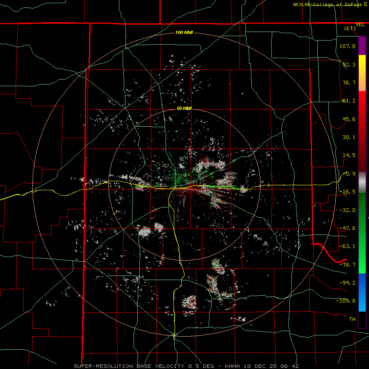Click the 76.7 velocity scale value
369x369 pixels.
click(349, 82)
